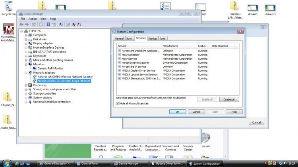Select the drivers 3 desktop file
298x167 pixels.
pos(270,10)
